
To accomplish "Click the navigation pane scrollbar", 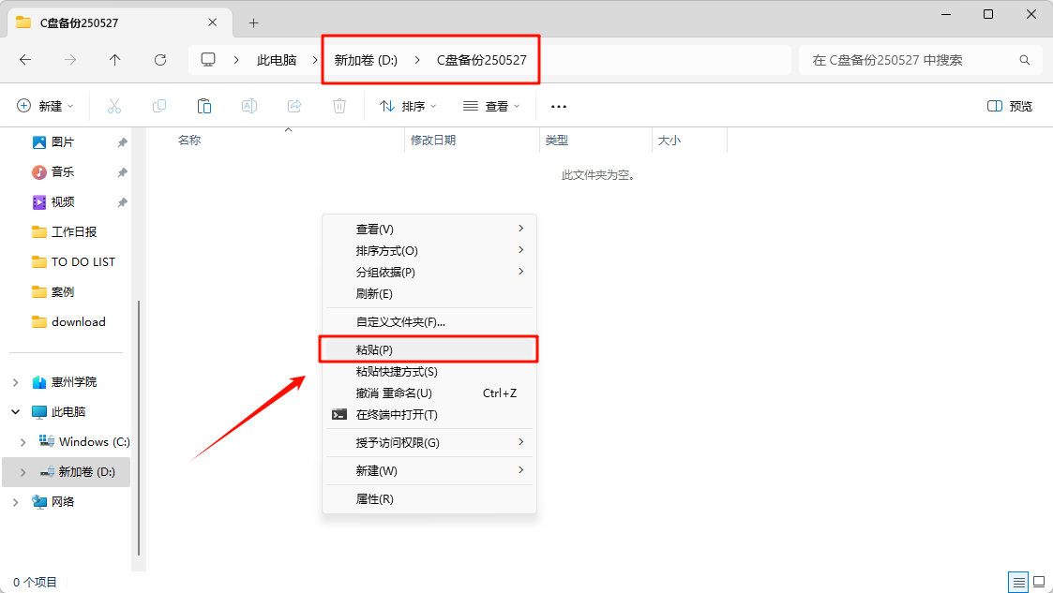I will pyautogui.click(x=139, y=428).
